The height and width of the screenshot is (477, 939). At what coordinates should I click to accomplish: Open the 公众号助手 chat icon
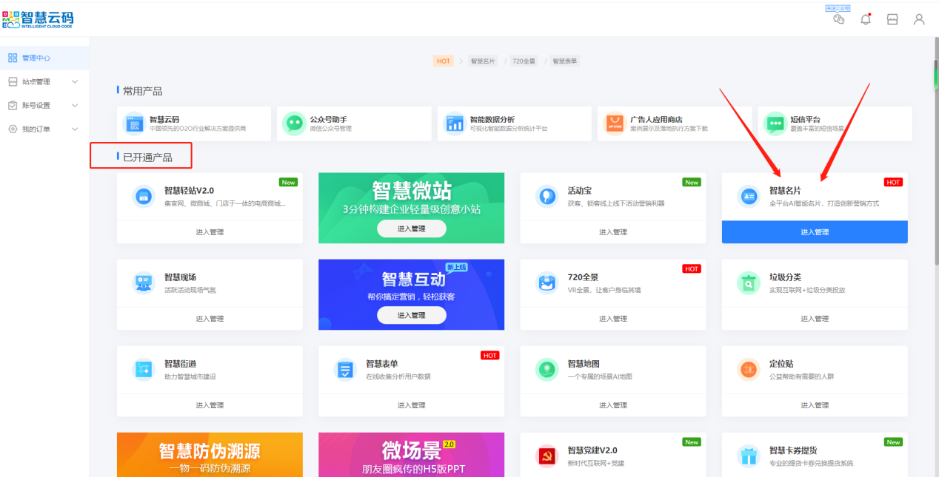[294, 124]
